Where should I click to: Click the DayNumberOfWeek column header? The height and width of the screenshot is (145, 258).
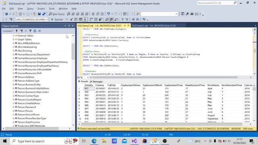(x=131, y=85)
